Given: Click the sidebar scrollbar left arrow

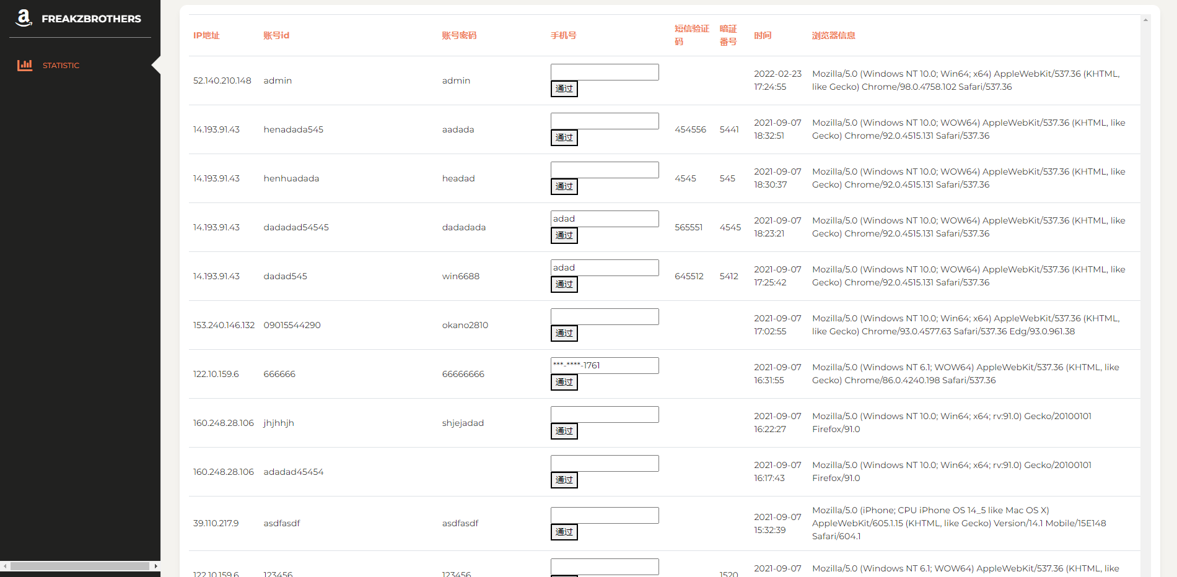Looking at the screenshot, I should (x=5, y=566).
